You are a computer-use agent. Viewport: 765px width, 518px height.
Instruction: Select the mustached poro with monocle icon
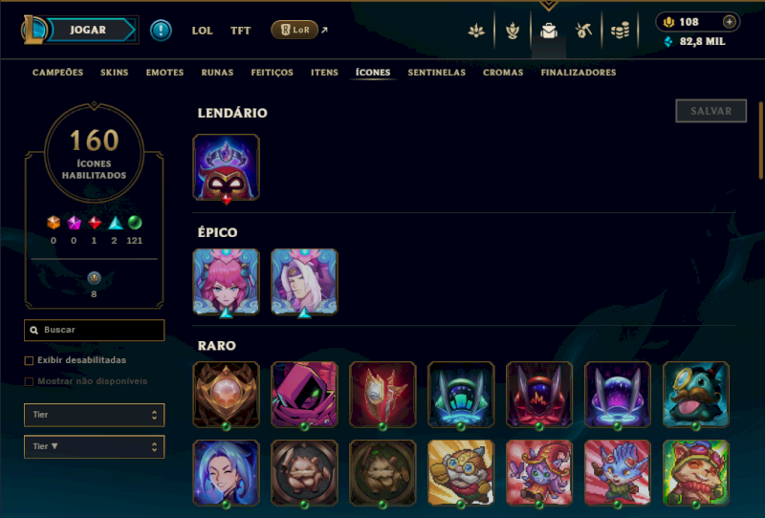(696, 395)
